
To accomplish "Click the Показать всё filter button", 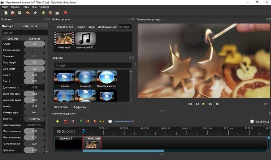I will coord(64,27).
